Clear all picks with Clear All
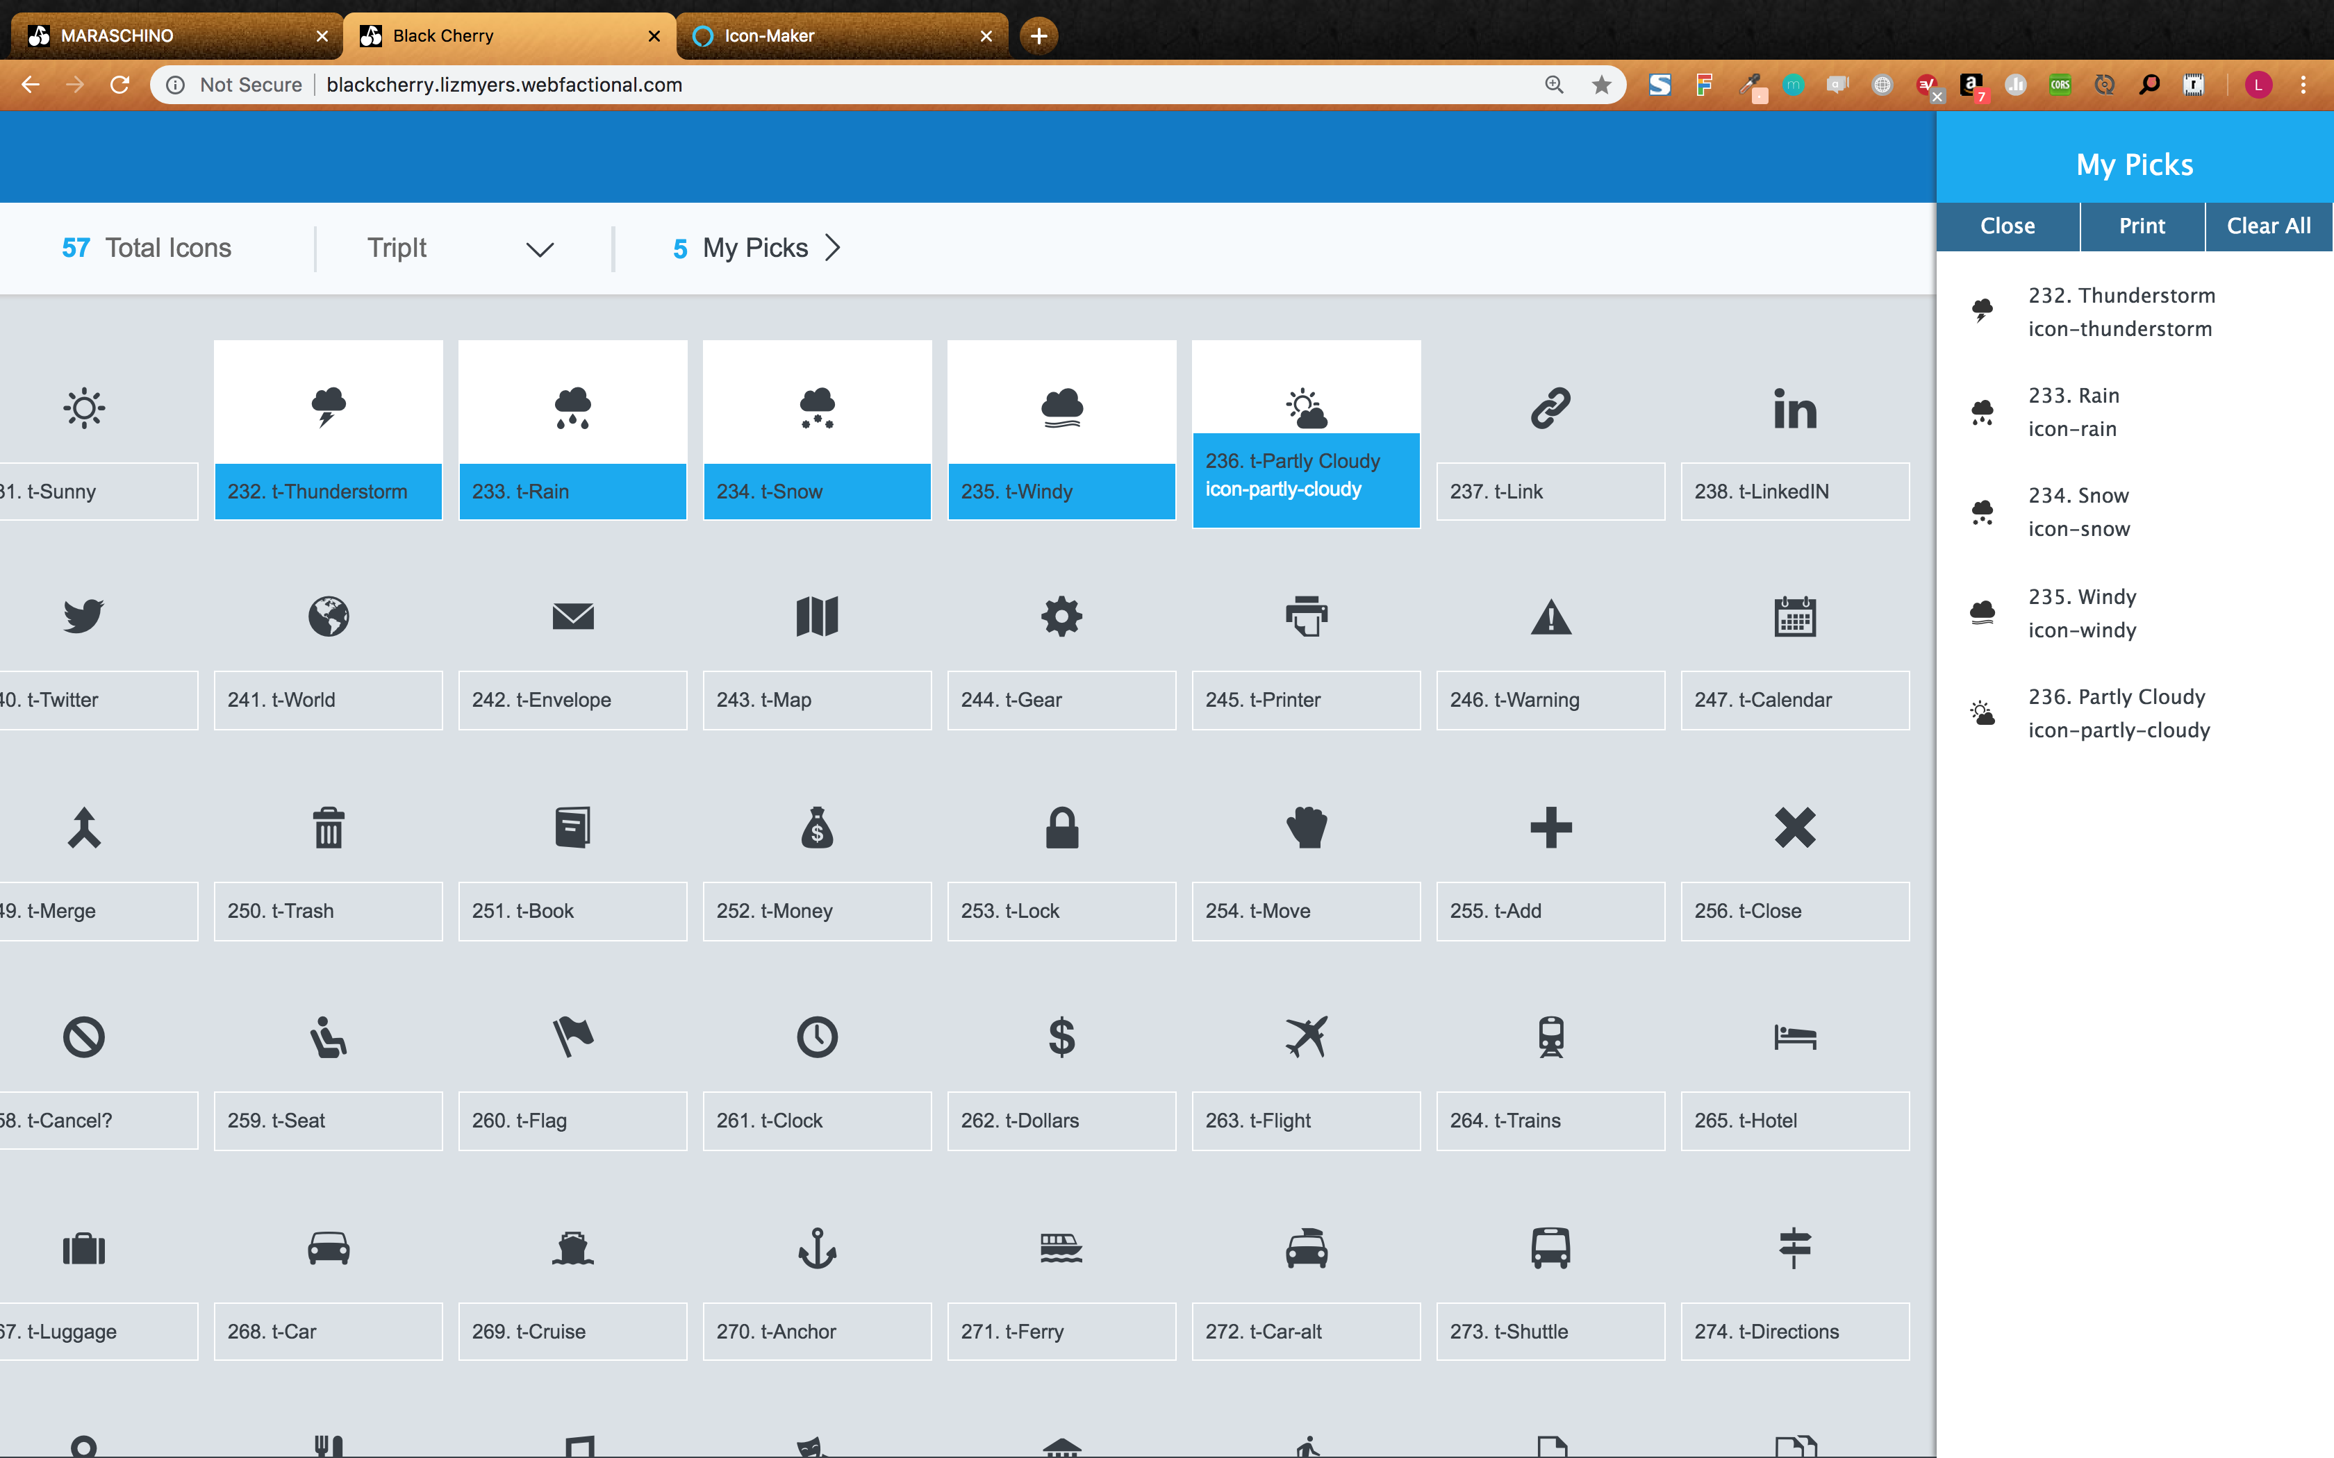 pos(2267,226)
